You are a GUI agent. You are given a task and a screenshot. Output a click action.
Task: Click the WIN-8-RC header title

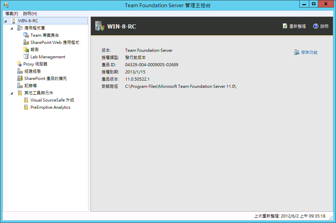[x=121, y=26]
